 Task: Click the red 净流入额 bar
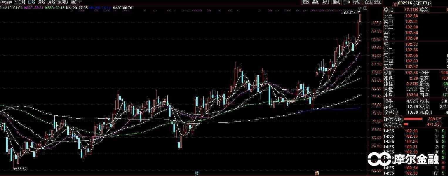(x=413, y=119)
